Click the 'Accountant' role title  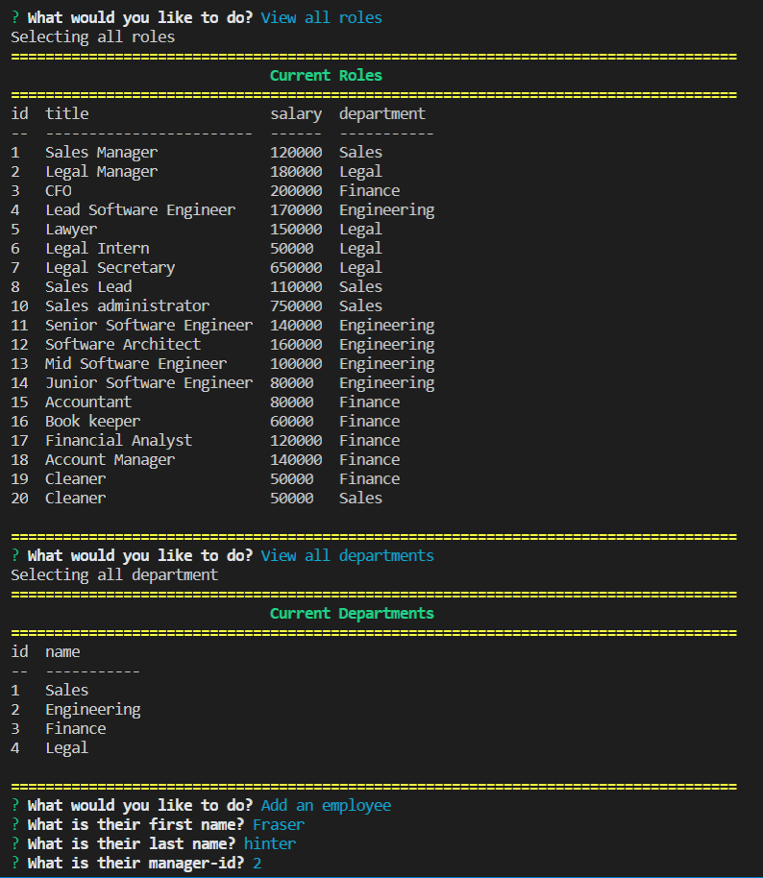pos(88,402)
